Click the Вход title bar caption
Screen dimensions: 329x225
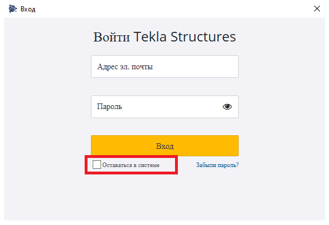28,9
